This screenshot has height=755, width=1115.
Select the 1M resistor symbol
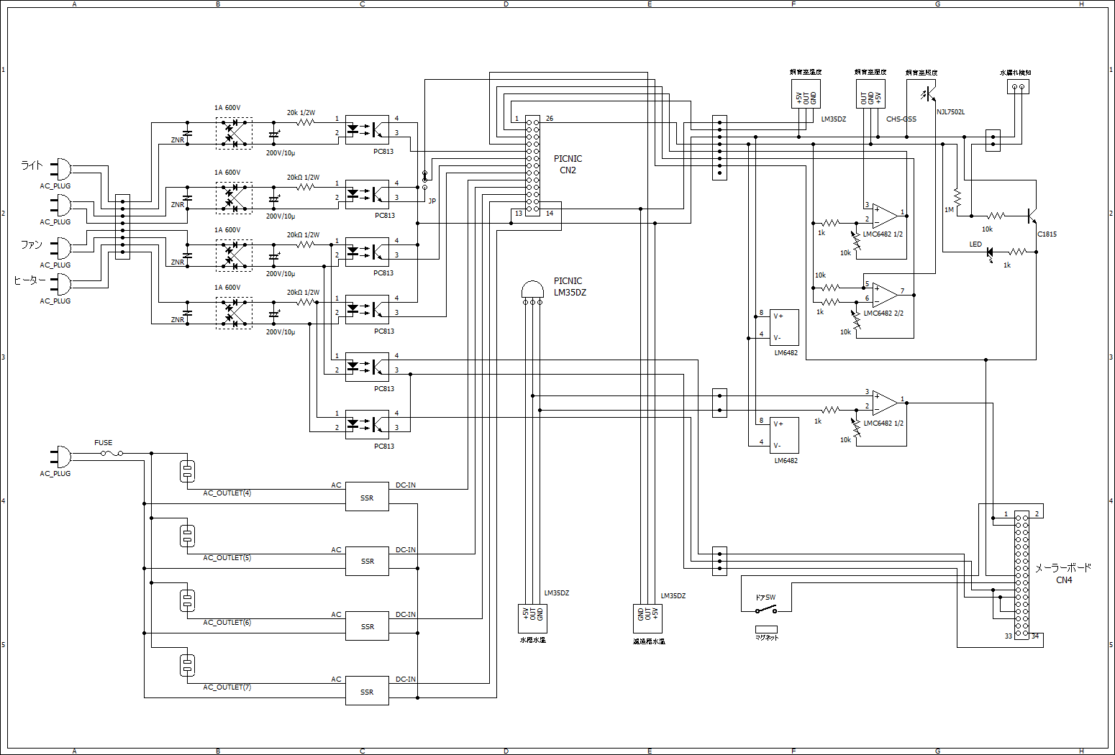pyautogui.click(x=957, y=196)
